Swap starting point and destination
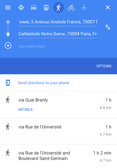 point(108,27)
